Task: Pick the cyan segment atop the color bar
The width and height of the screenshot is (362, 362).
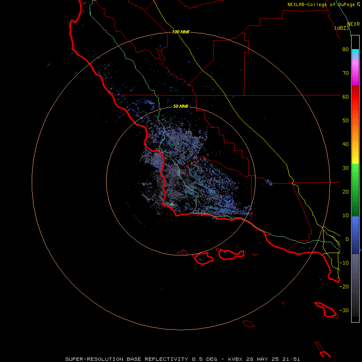Action: (355, 53)
